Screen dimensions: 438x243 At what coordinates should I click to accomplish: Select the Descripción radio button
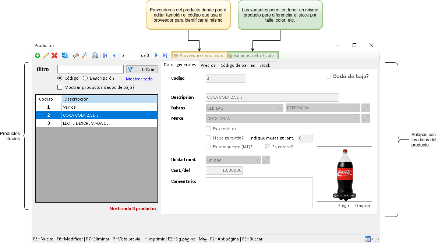85,78
